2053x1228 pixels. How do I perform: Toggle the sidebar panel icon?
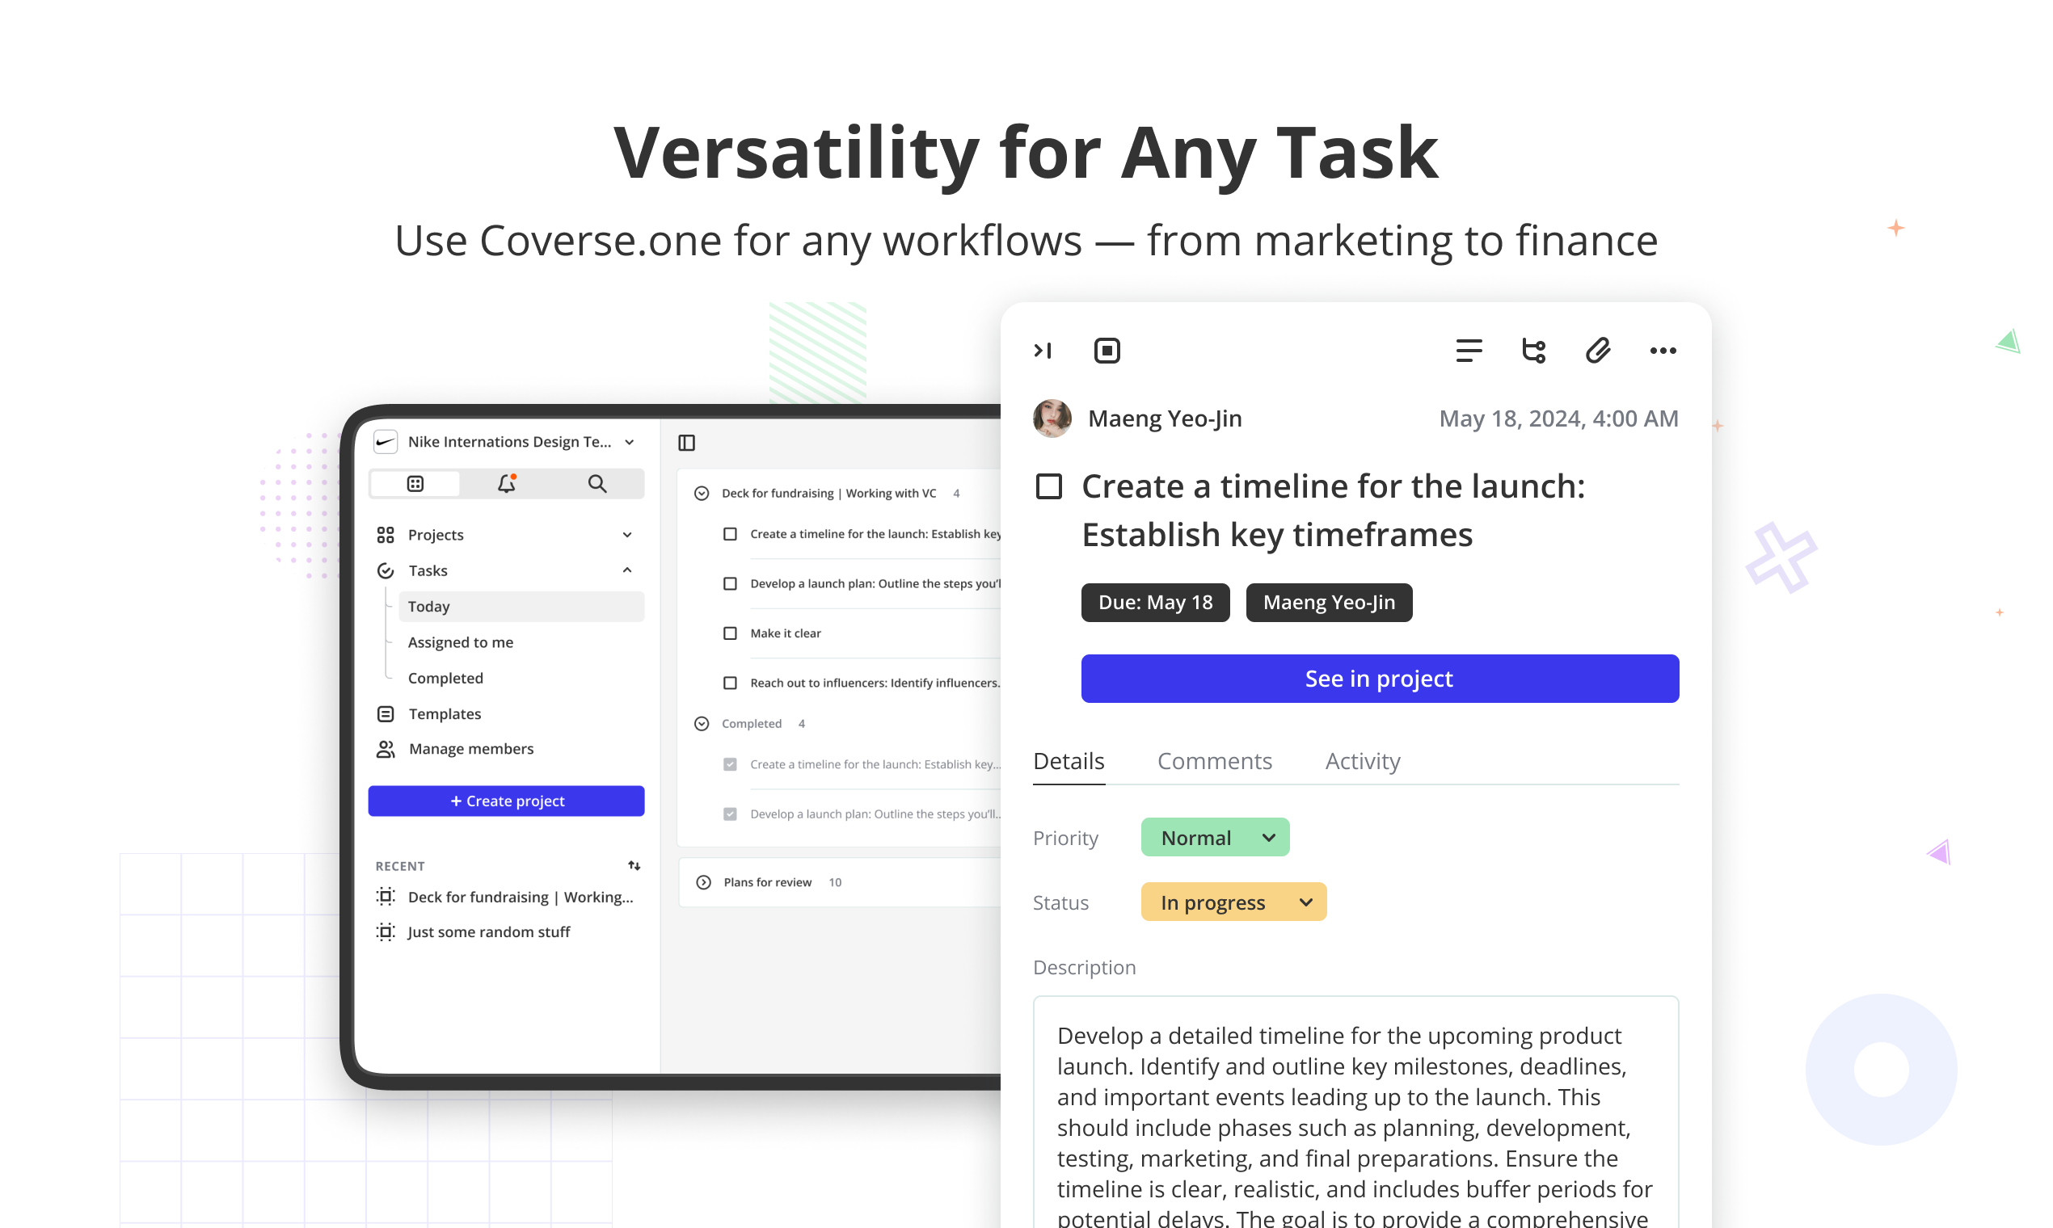click(x=686, y=443)
